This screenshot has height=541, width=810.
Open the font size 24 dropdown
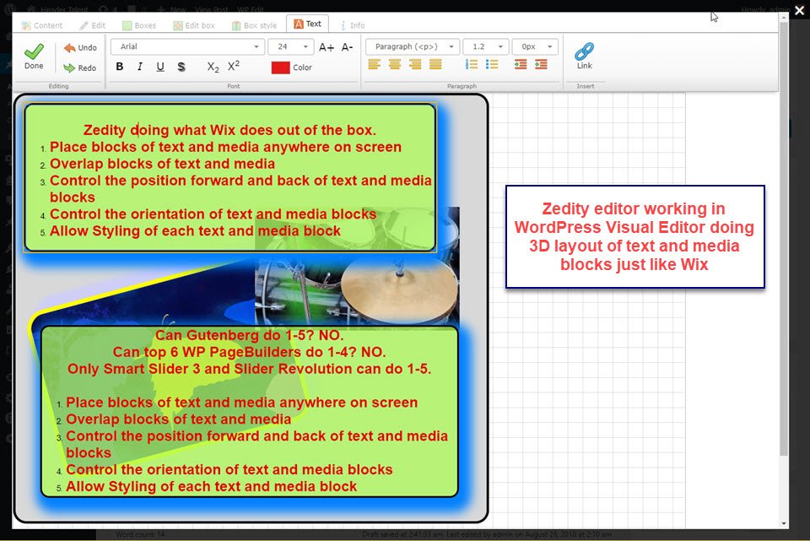[x=291, y=46]
